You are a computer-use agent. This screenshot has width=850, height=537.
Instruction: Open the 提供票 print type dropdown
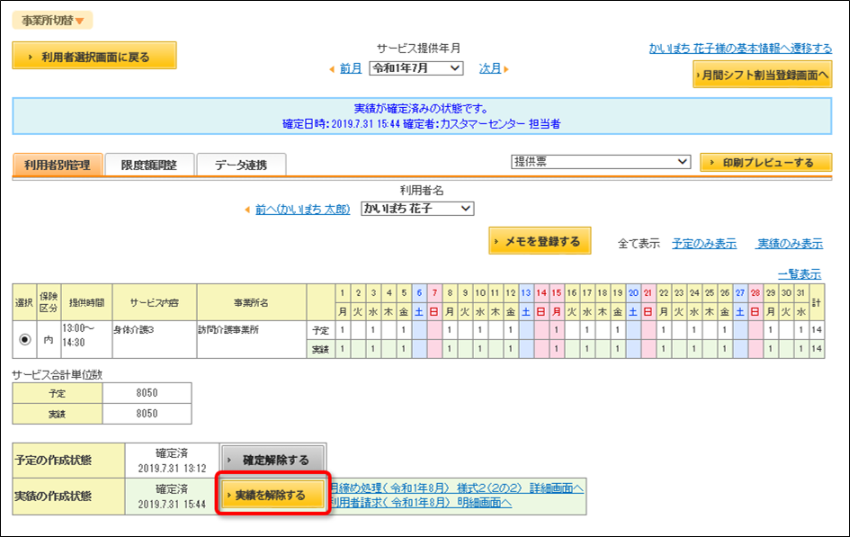coord(601,162)
